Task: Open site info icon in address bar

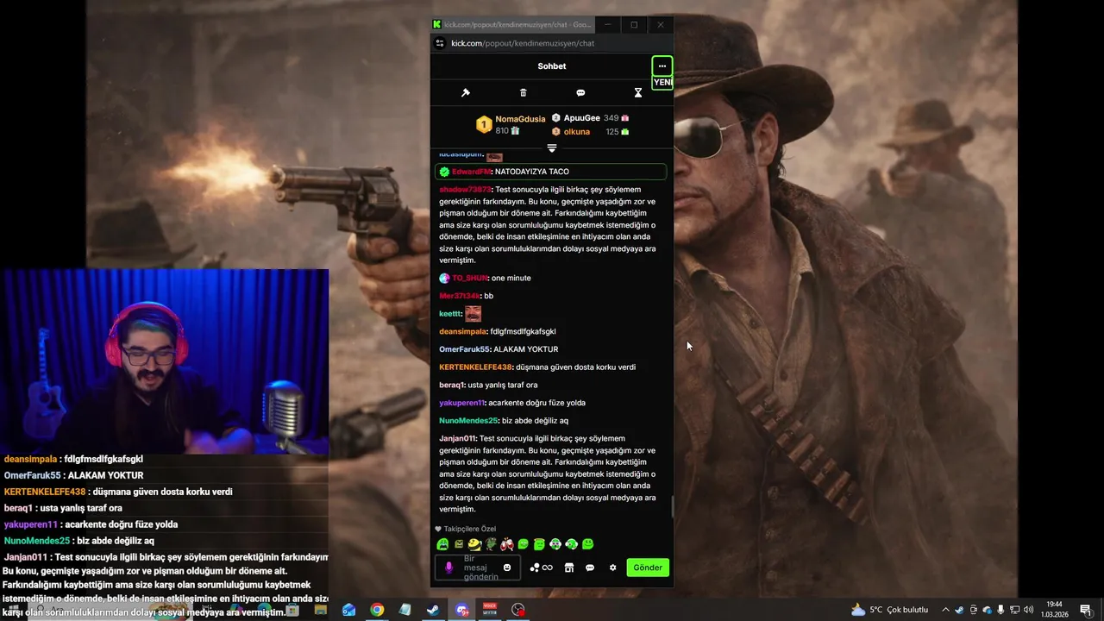Action: (440, 43)
